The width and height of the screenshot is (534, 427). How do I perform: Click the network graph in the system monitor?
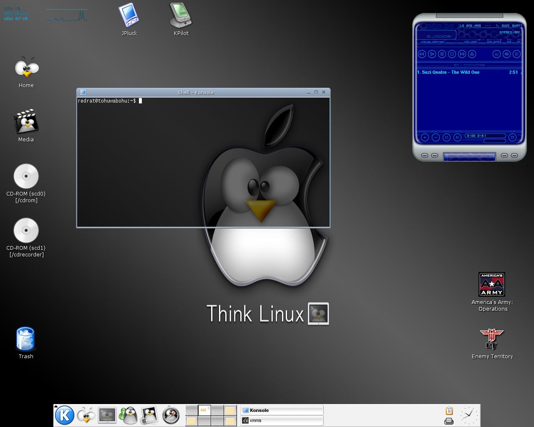pos(67,15)
